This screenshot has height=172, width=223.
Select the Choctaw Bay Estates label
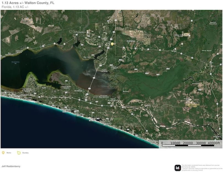coord(104,96)
